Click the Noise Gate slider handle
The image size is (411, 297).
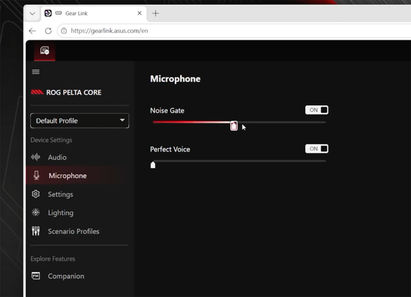point(234,126)
